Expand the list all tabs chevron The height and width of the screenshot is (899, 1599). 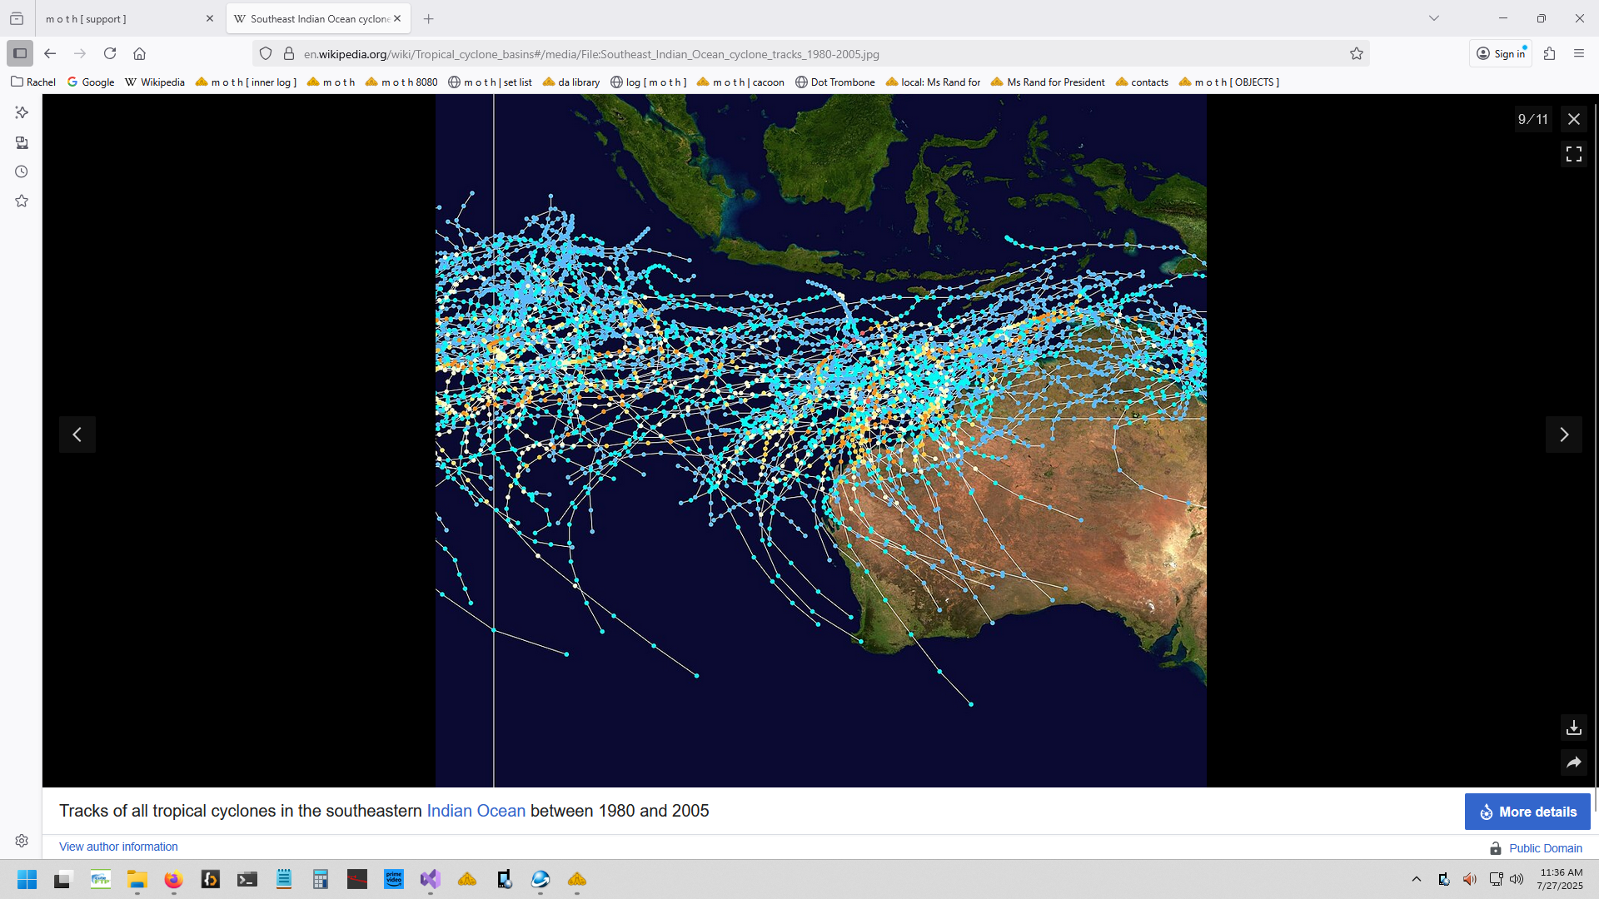click(x=1433, y=18)
